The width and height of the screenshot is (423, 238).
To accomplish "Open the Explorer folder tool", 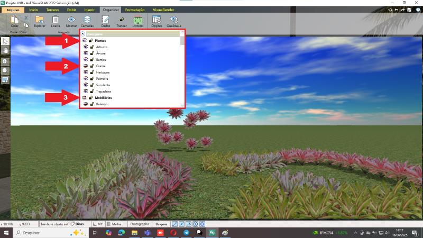I will (x=40, y=21).
